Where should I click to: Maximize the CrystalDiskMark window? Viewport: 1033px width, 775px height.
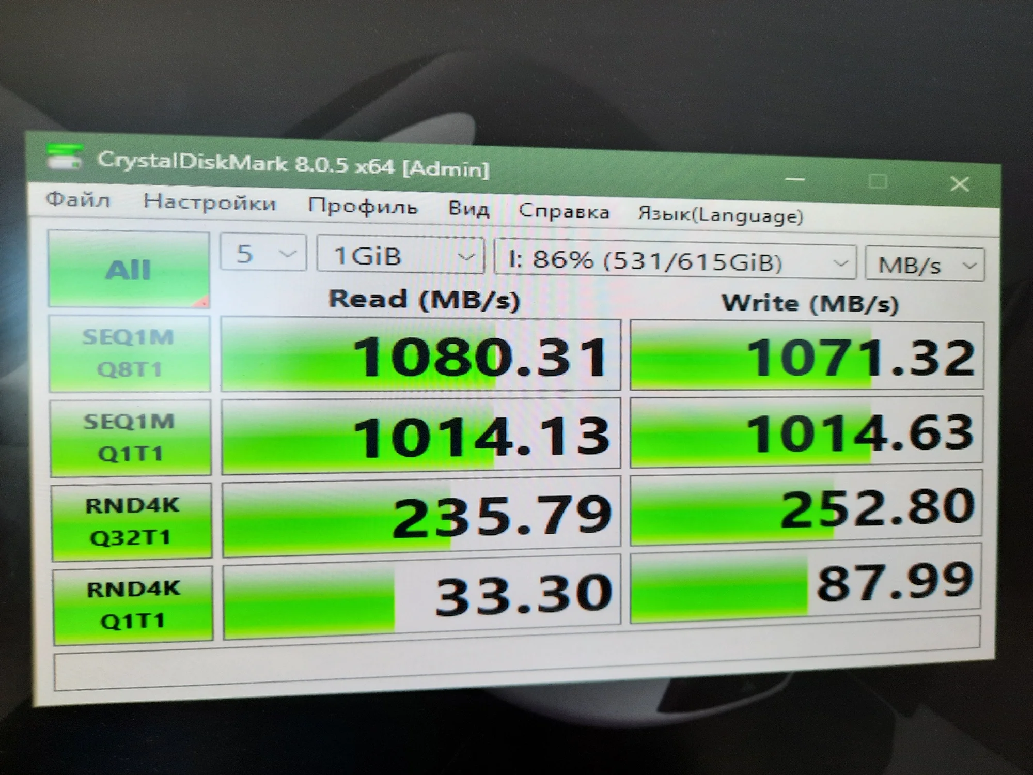tap(878, 181)
